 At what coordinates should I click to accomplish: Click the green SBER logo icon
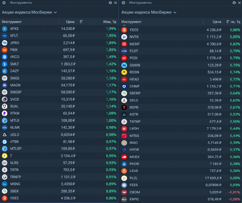tap(5, 191)
